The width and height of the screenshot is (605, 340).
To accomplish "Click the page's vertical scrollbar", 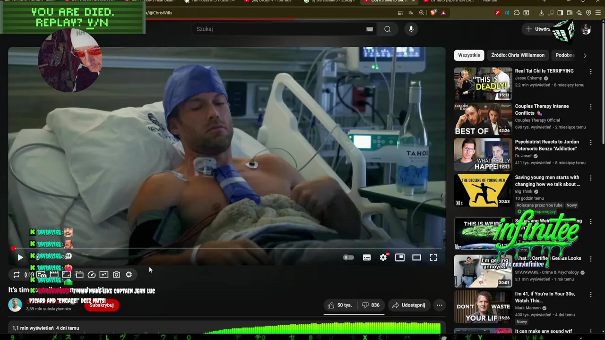I will 603,83.
